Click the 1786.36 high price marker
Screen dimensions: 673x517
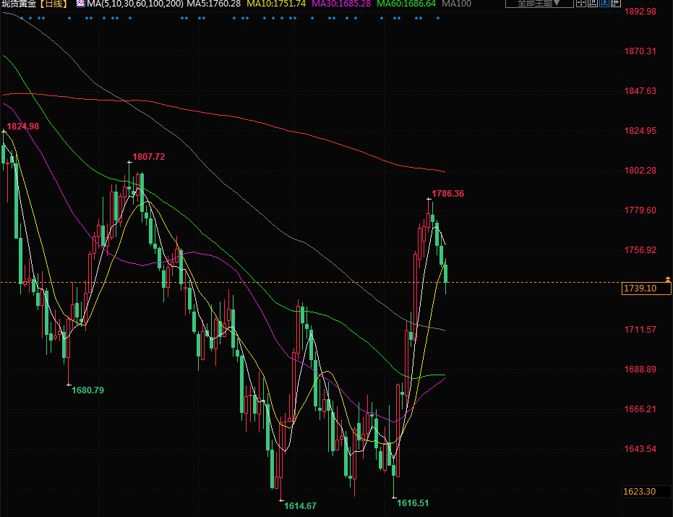click(447, 194)
